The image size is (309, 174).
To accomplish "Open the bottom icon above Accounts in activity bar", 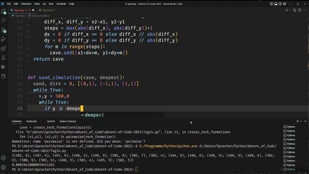I will click(3, 76).
